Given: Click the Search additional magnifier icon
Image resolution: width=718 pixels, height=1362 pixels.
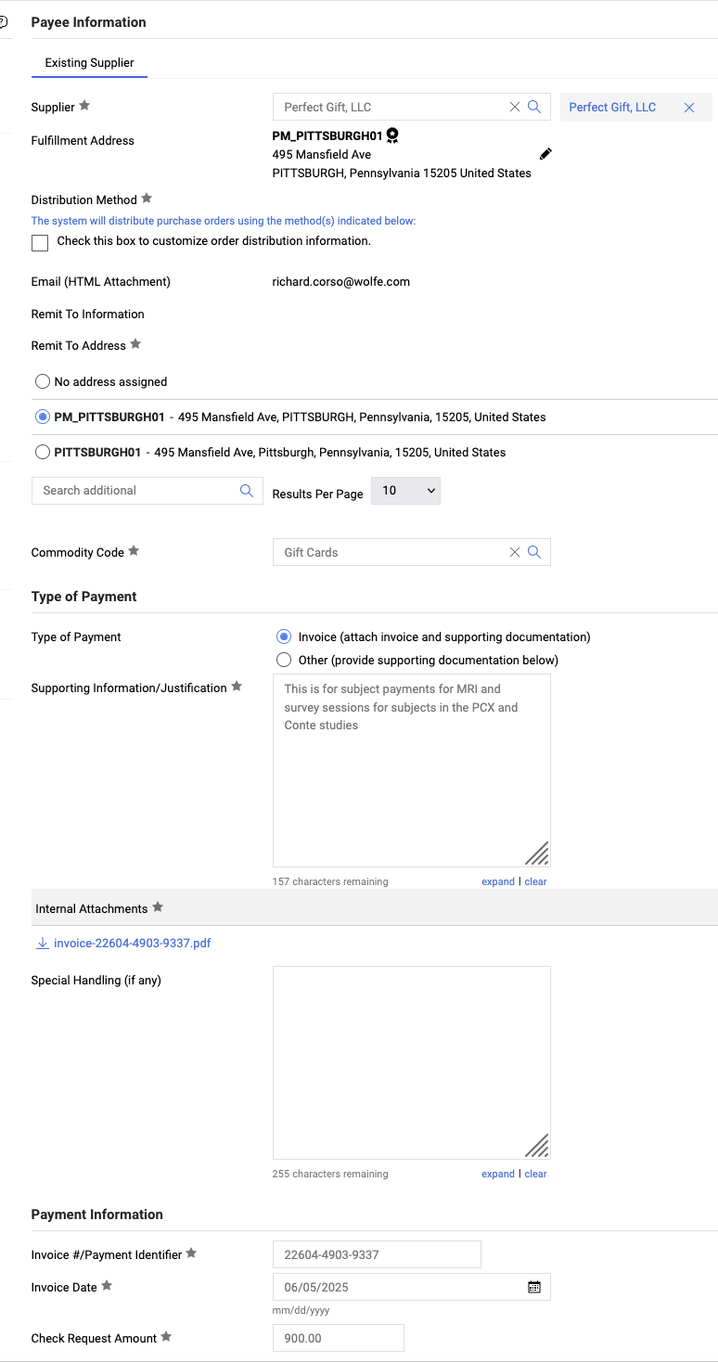Looking at the screenshot, I should tap(247, 491).
